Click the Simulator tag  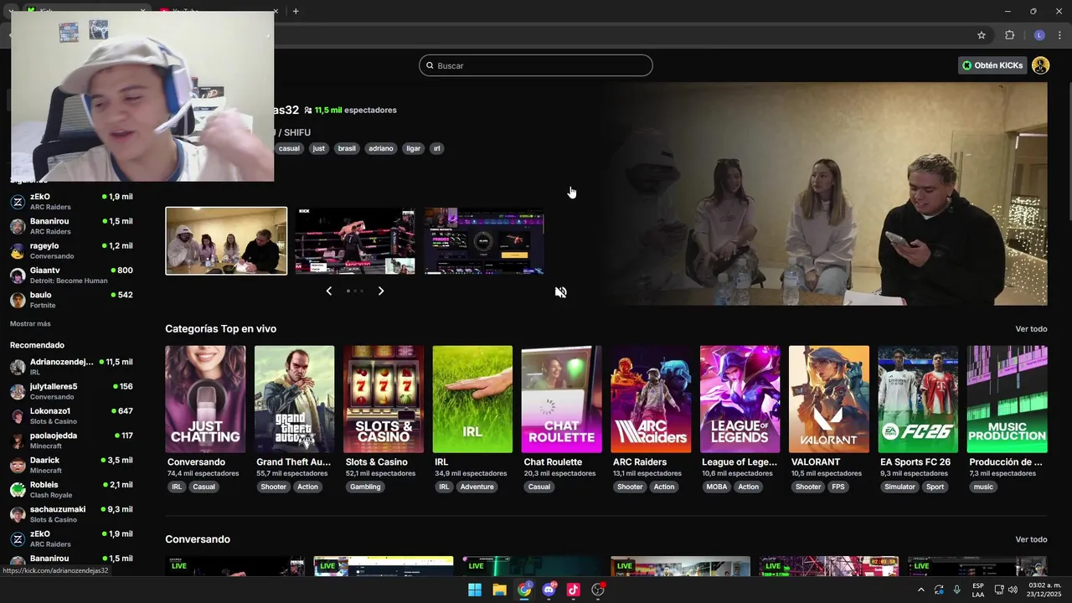tap(900, 487)
